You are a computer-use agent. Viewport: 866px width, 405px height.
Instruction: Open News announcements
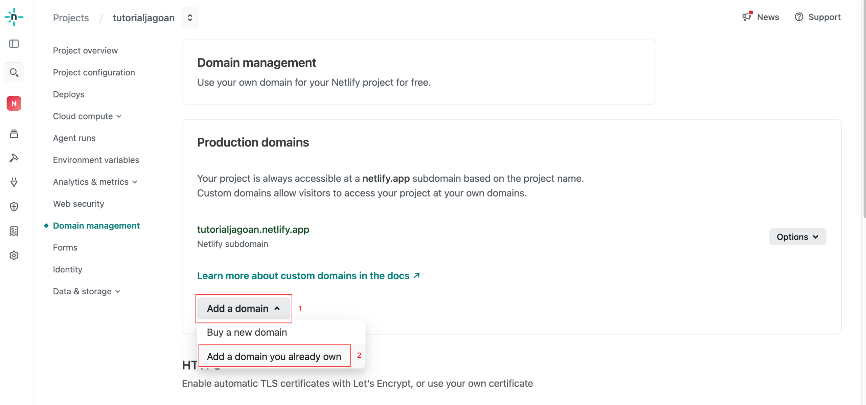tap(760, 17)
